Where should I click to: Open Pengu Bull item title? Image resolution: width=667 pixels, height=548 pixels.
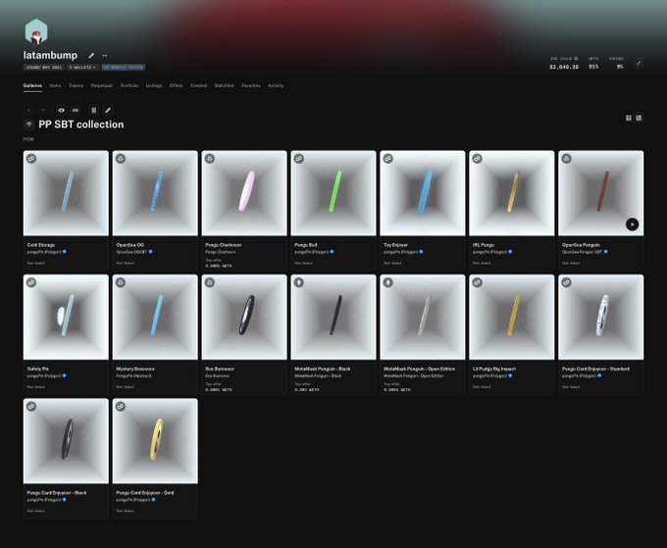pos(305,245)
